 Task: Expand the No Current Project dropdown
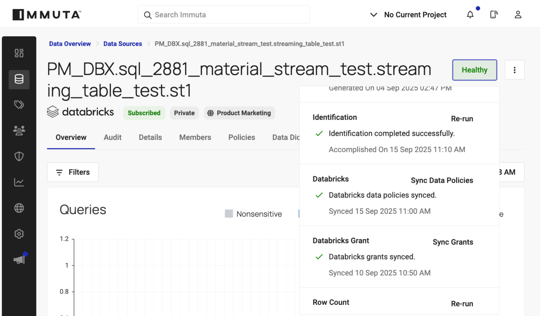point(408,15)
